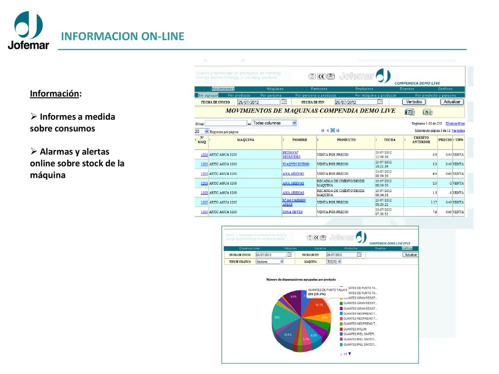
Task: Open the Gráficas tab in the movements window
Action: click(x=445, y=89)
